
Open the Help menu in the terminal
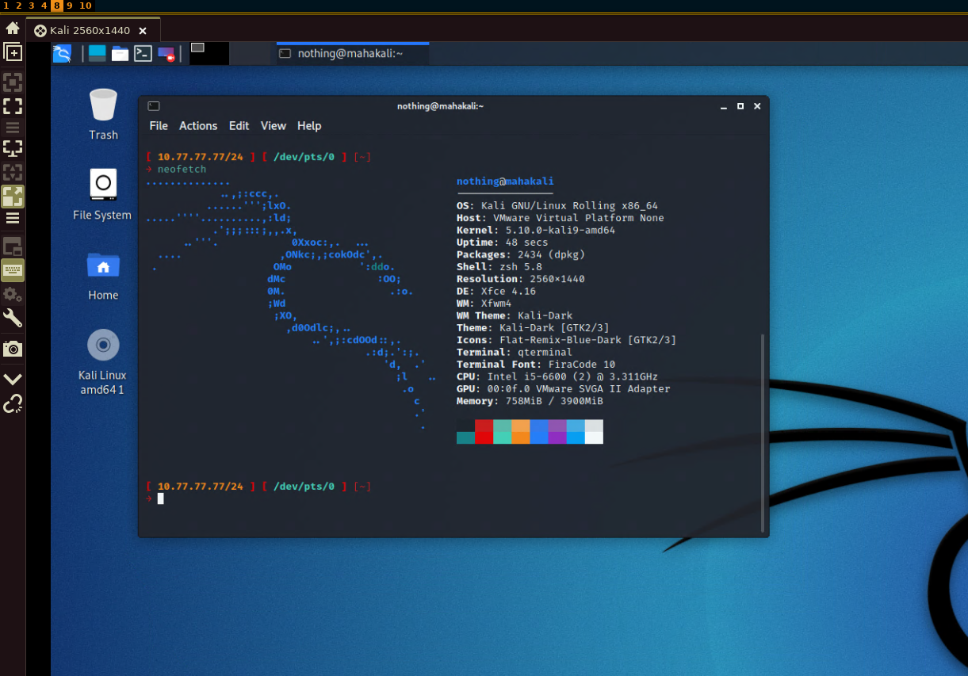pos(309,126)
